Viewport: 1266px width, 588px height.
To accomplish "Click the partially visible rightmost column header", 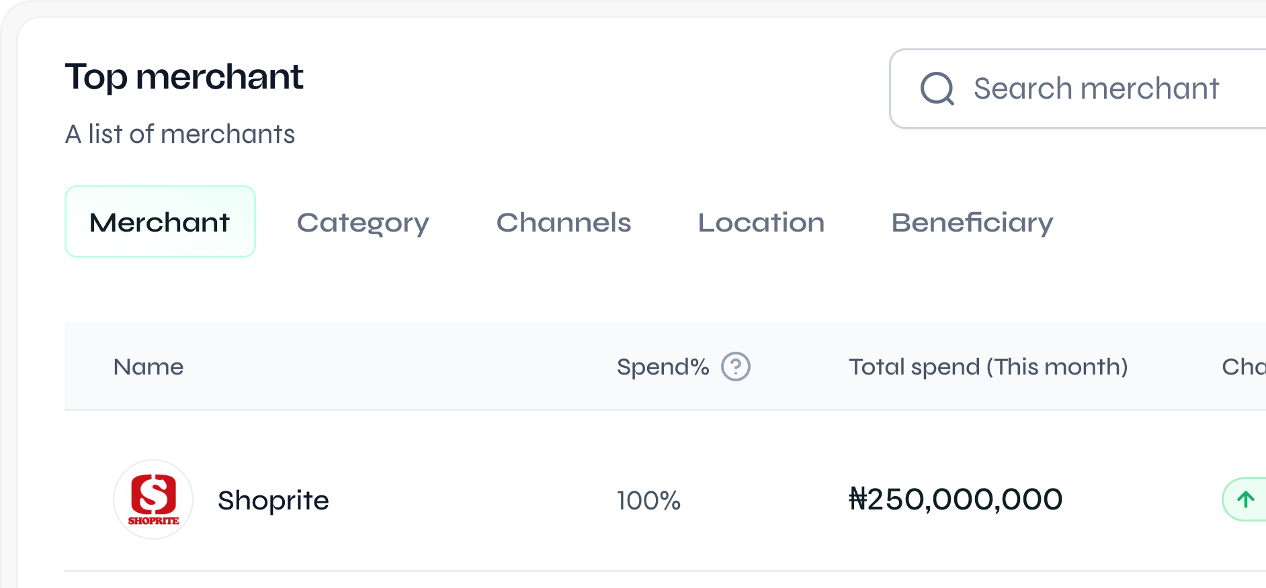I will pos(1243,366).
